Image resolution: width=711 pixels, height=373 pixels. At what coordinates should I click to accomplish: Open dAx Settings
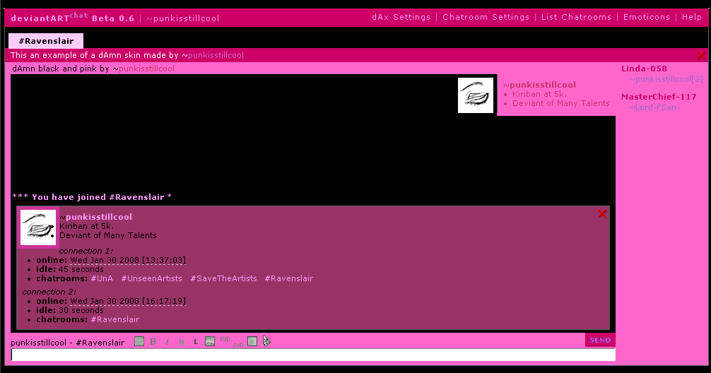(x=401, y=17)
